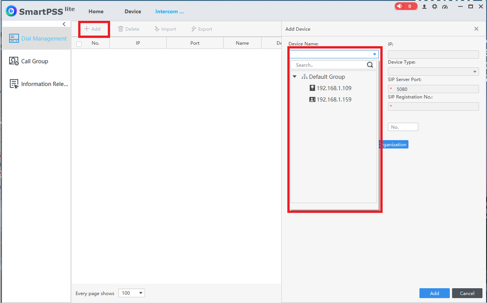Collapse the Default Group tree node
This screenshot has height=303, width=487.
click(x=295, y=77)
